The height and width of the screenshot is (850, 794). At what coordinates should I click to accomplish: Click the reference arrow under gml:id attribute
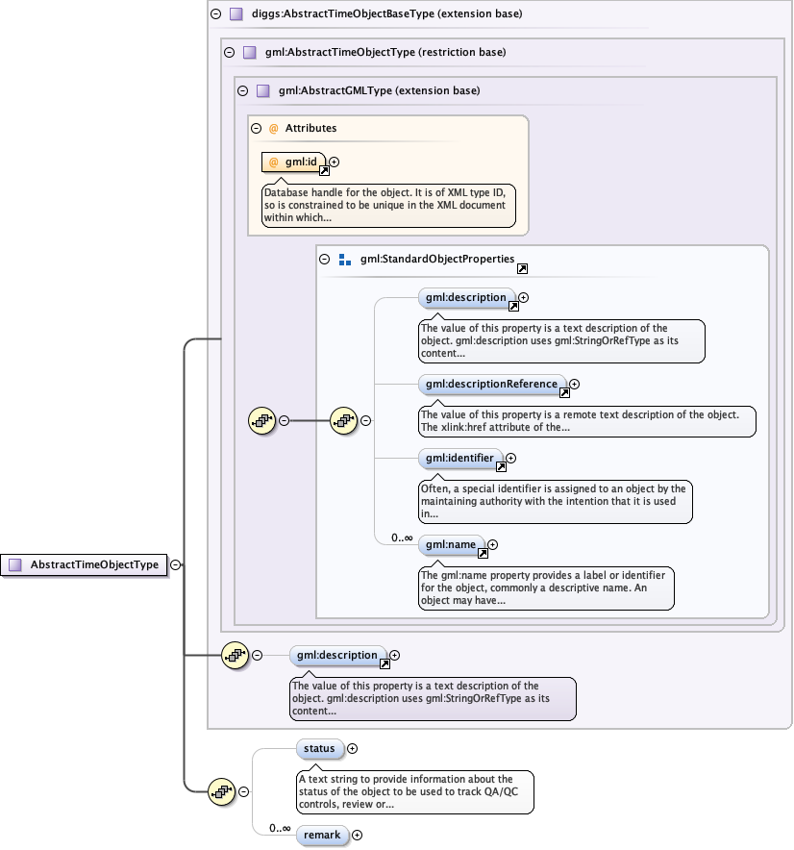[324, 170]
